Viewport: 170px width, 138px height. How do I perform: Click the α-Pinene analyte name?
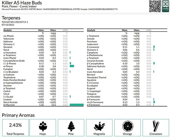(8, 66)
